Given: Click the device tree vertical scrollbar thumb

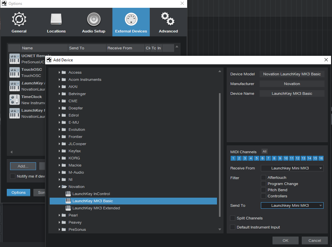Looking at the screenshot, I should [x=220, y=155].
